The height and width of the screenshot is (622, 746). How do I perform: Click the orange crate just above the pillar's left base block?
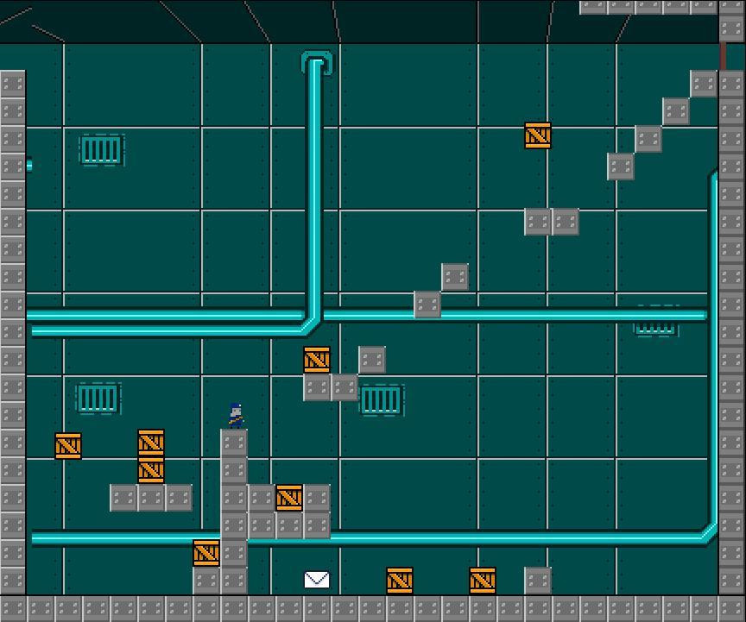(206, 553)
